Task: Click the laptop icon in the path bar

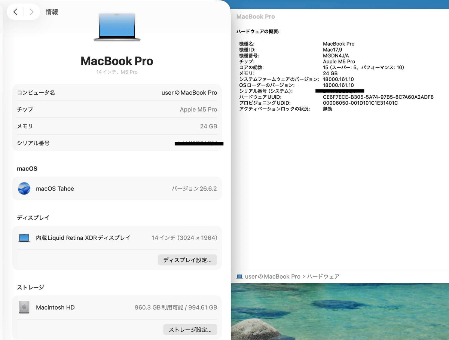Action: coord(240,276)
